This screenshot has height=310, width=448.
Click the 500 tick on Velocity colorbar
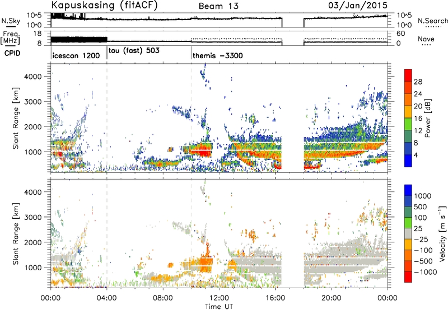421,206
